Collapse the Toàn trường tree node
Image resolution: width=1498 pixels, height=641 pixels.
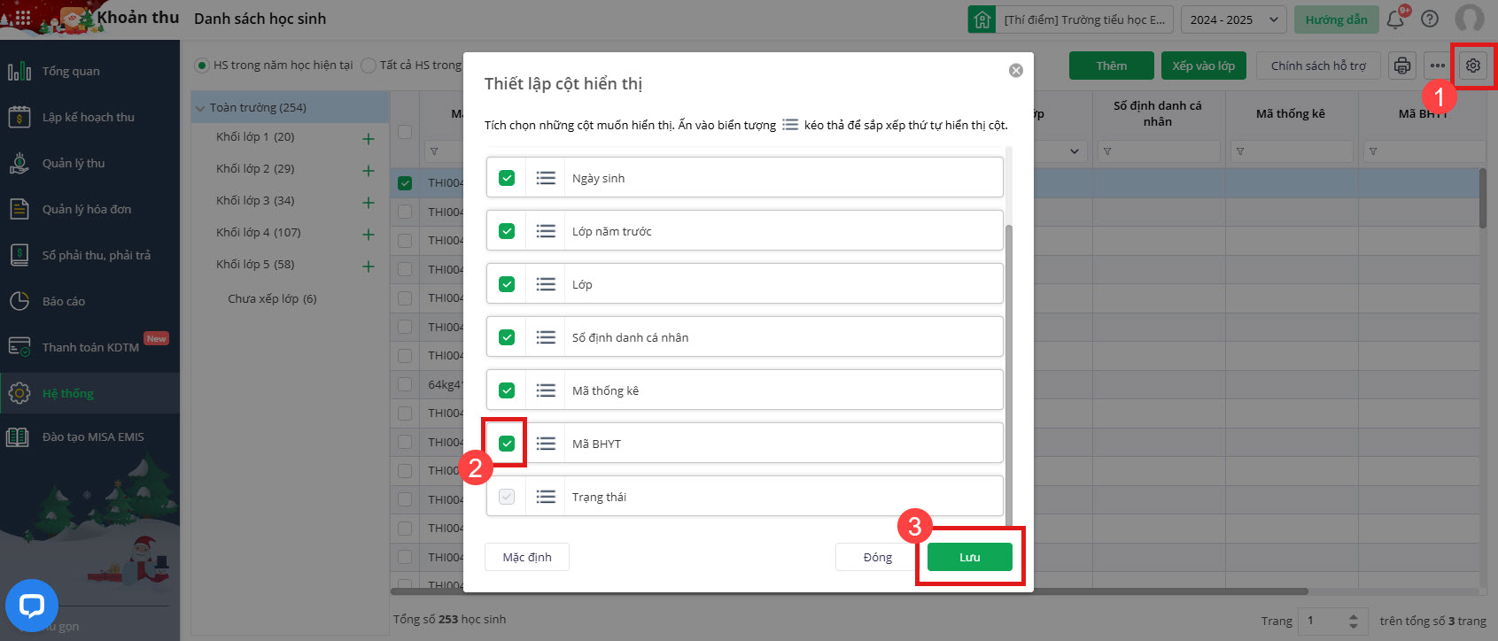(201, 108)
